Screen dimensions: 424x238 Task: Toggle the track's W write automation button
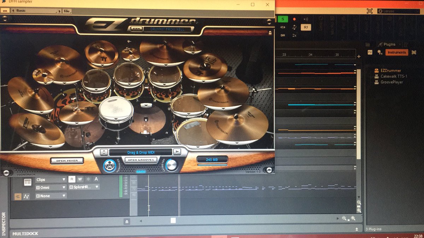pyautogui.click(x=80, y=179)
